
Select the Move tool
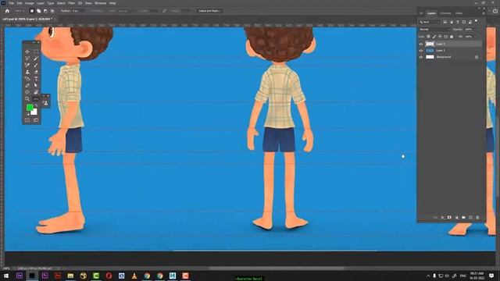27,52
